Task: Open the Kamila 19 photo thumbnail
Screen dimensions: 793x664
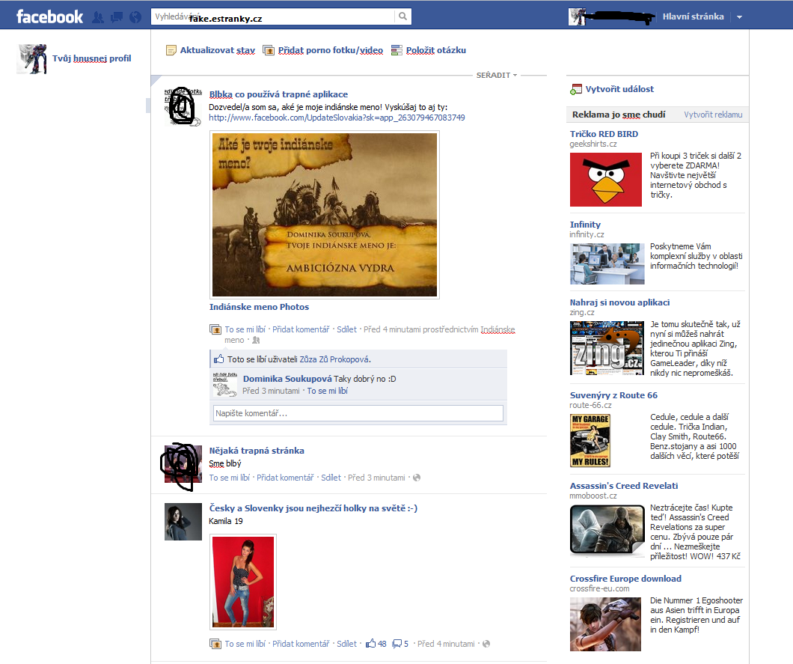Action: 243,582
